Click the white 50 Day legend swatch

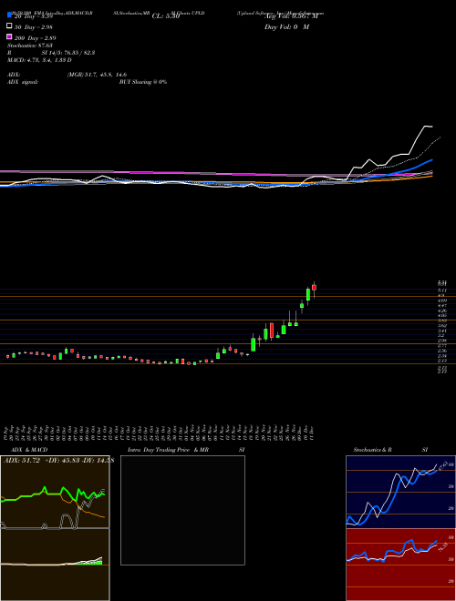(x=9, y=26)
